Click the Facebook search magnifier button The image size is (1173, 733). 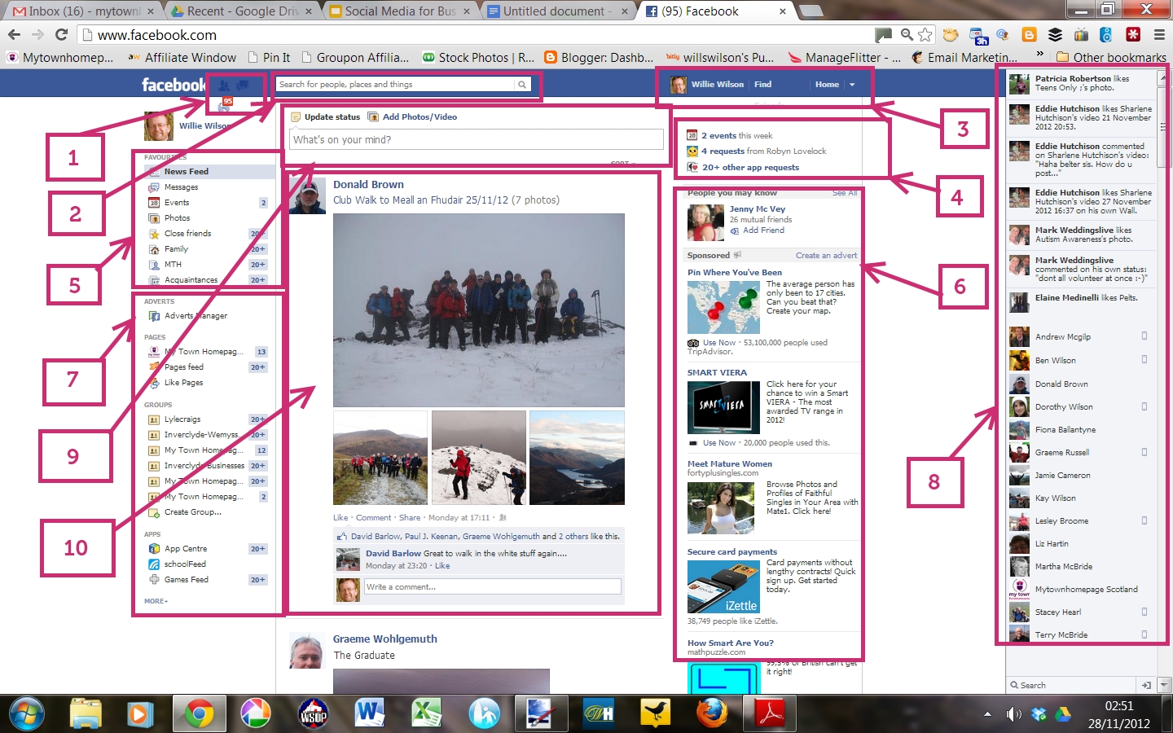click(522, 85)
